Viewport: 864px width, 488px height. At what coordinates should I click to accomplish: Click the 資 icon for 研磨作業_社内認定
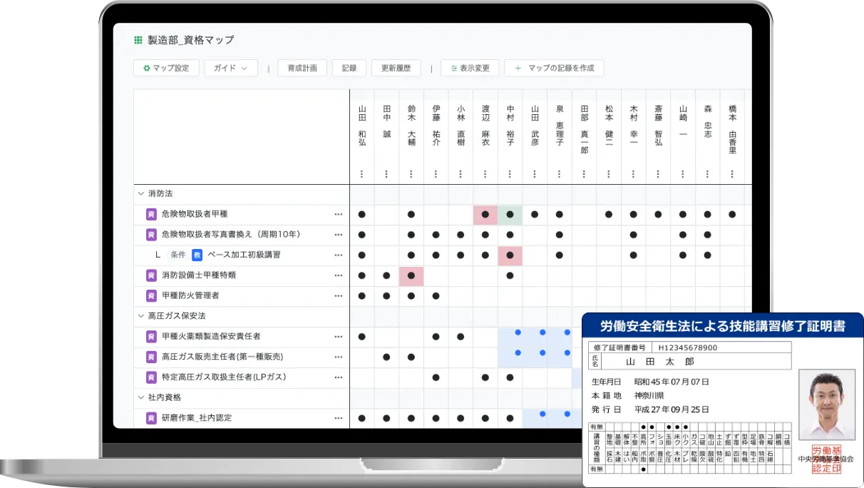(x=151, y=418)
